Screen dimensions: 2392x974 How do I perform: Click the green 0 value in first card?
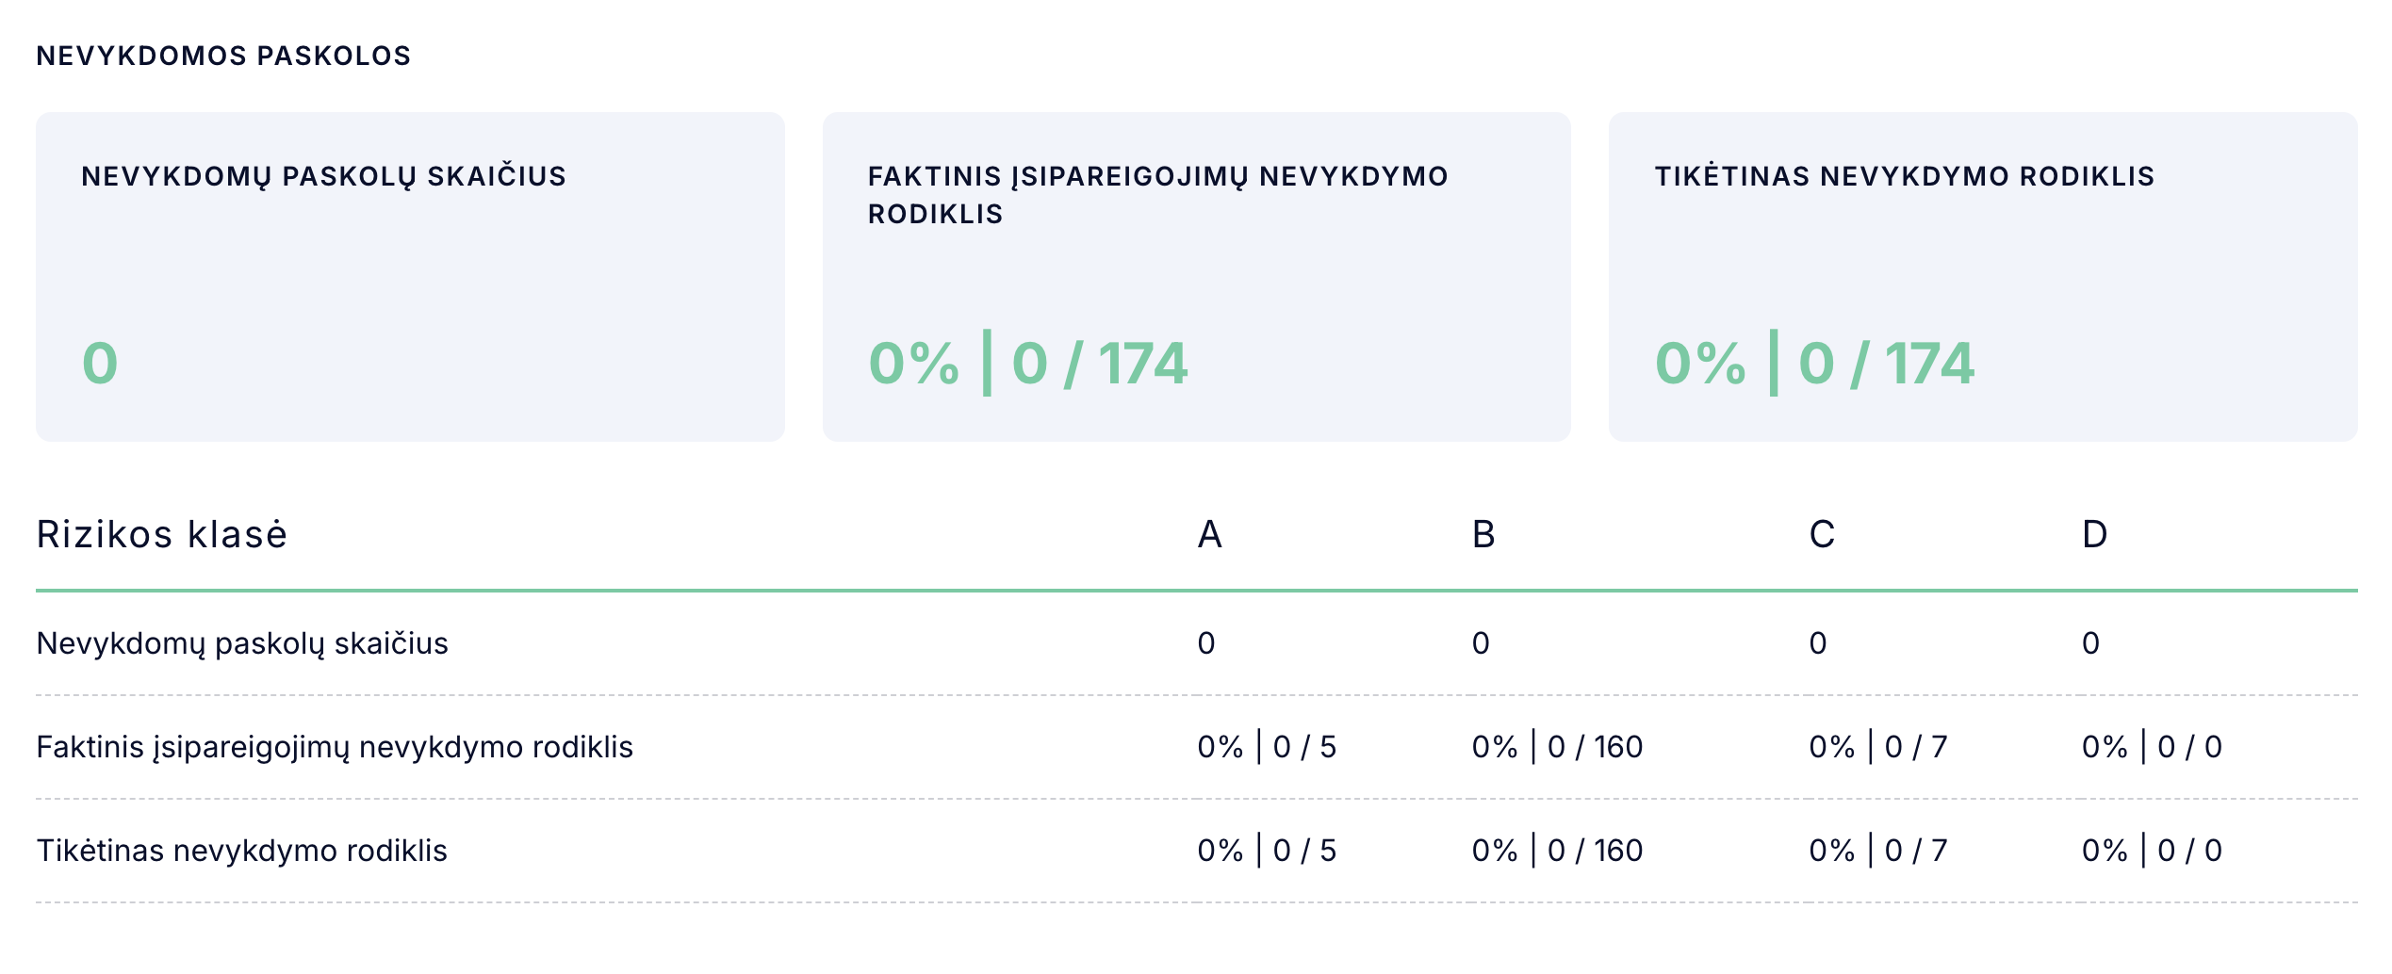(x=100, y=365)
